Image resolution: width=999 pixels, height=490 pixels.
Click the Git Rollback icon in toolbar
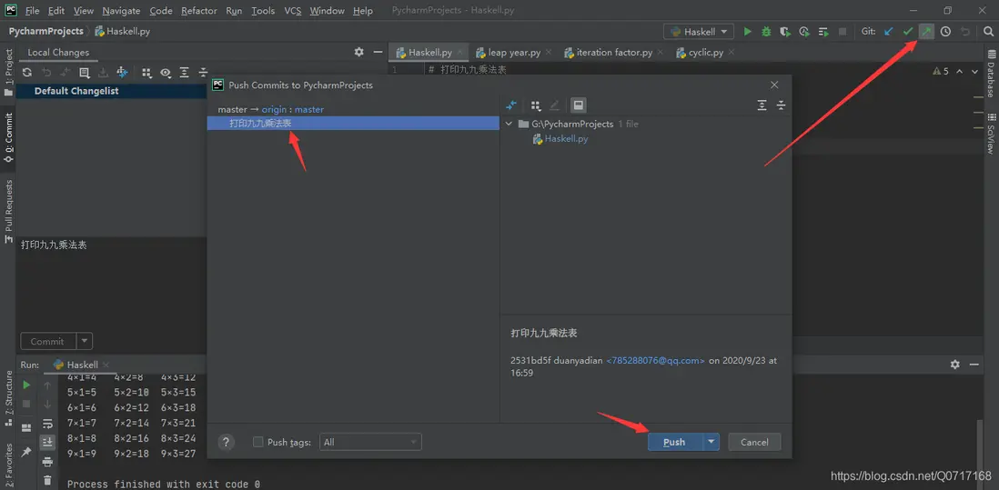964,31
